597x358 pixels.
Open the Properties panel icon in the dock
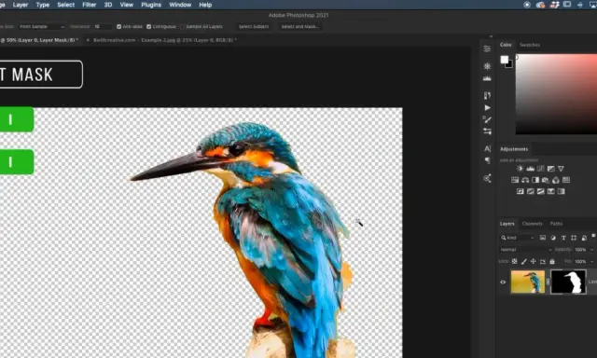(x=487, y=48)
